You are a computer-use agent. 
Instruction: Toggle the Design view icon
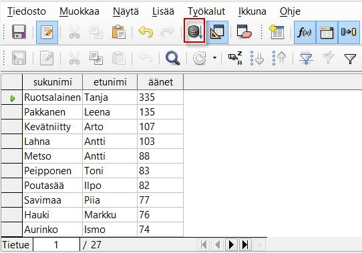(x=217, y=32)
